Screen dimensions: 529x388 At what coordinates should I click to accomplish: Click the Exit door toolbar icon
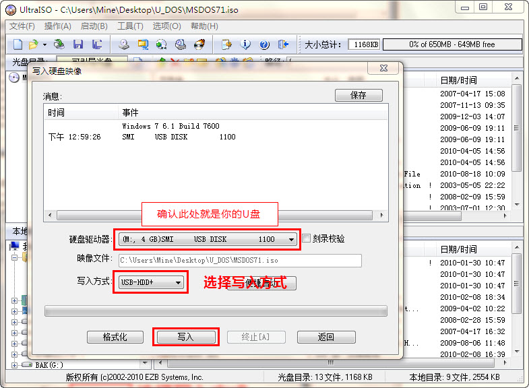[283, 44]
